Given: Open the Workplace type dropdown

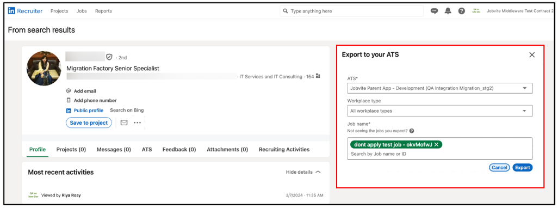Looking at the screenshot, I should (x=440, y=111).
